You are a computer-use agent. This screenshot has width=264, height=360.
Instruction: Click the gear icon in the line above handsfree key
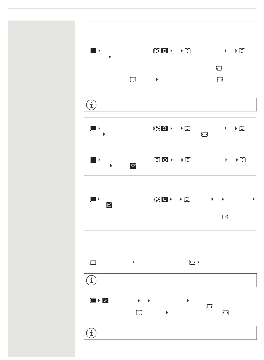point(164,199)
